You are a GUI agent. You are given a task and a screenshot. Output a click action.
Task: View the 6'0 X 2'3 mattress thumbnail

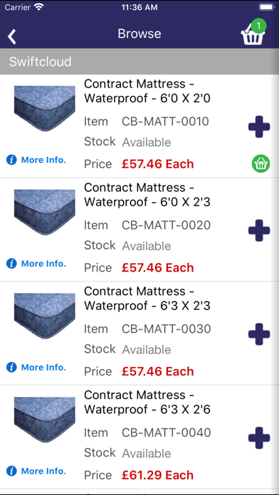click(x=45, y=212)
